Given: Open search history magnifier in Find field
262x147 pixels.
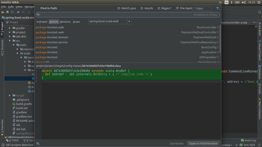Looking at the screenshot, I should [x=38, y=15].
